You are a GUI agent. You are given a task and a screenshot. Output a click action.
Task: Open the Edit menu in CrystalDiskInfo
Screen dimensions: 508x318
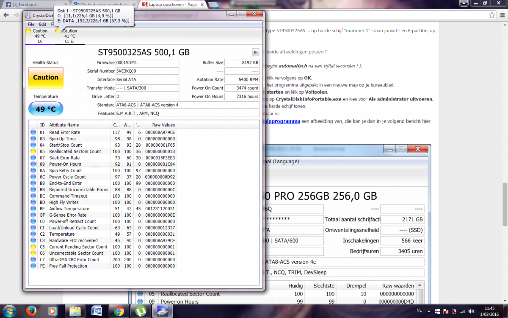[x=43, y=24]
